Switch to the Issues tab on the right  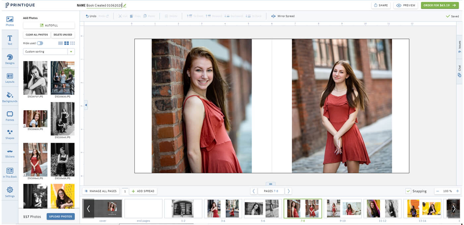460,45
